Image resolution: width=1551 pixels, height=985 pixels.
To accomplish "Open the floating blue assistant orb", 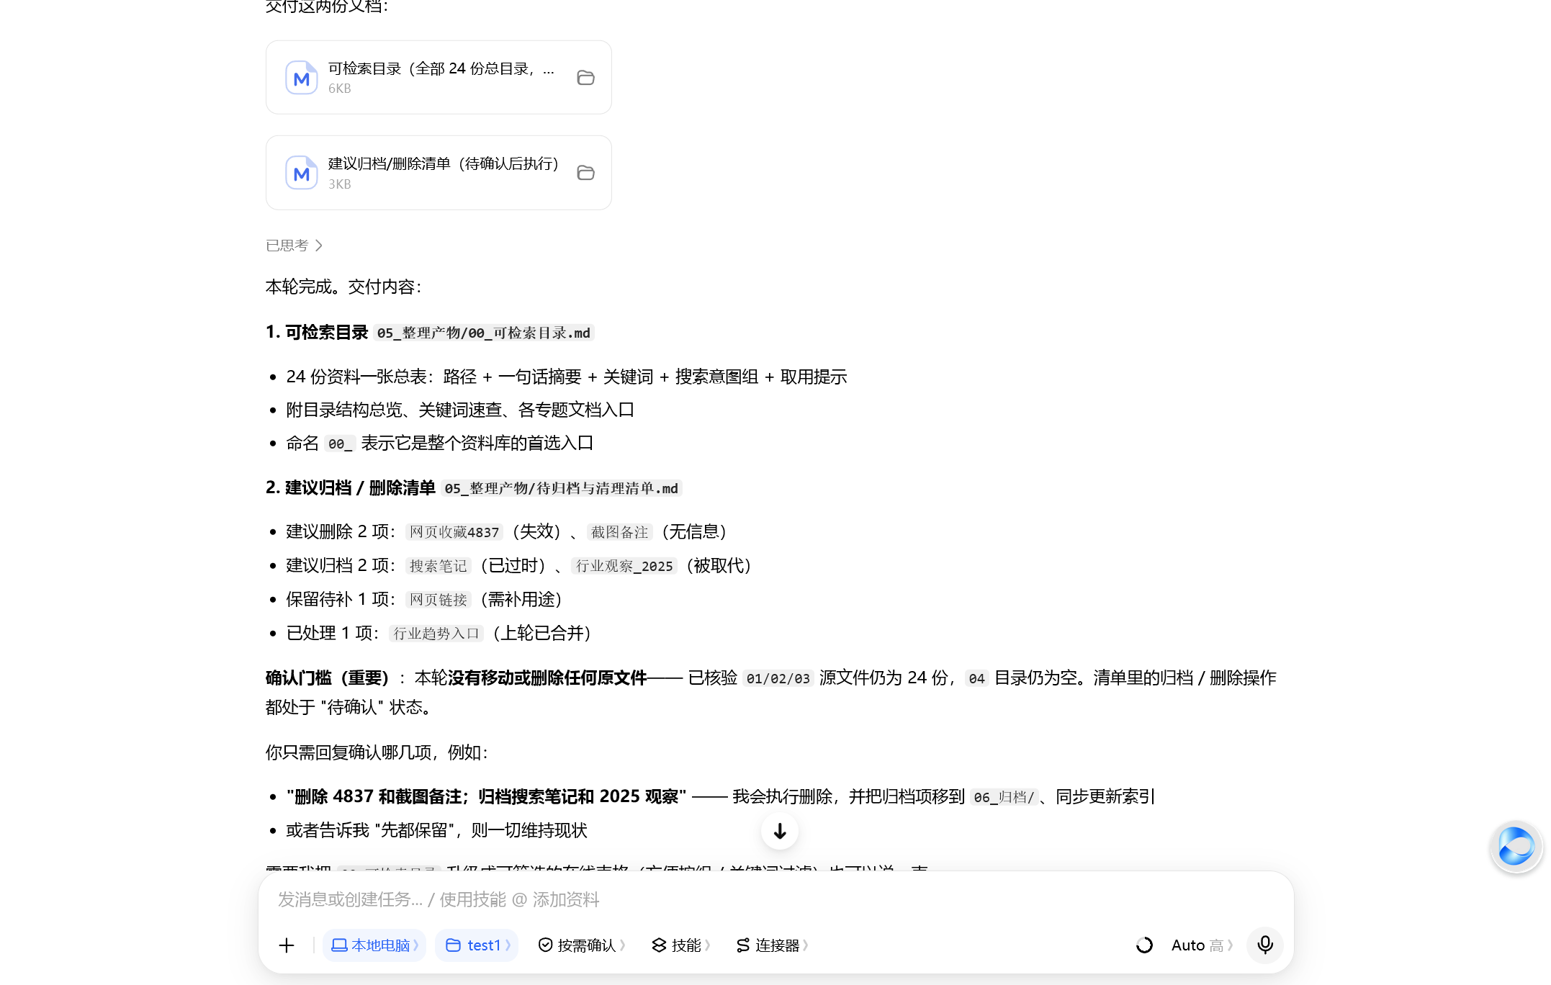I will [1516, 847].
